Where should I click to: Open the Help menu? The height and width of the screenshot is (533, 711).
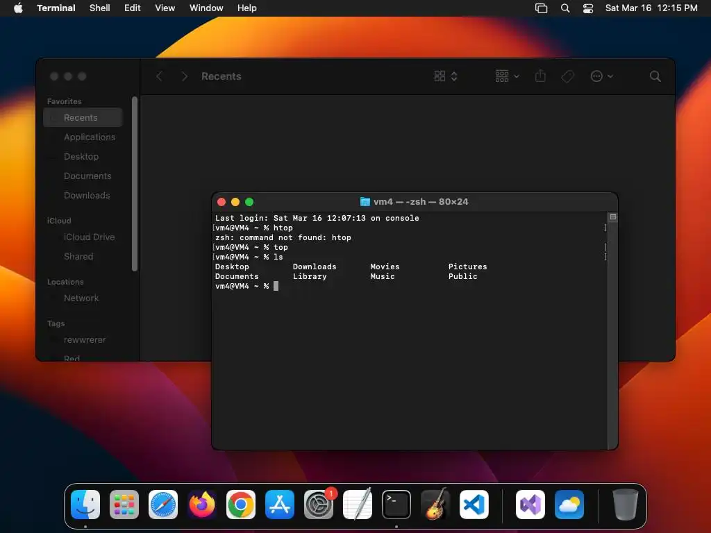(247, 8)
